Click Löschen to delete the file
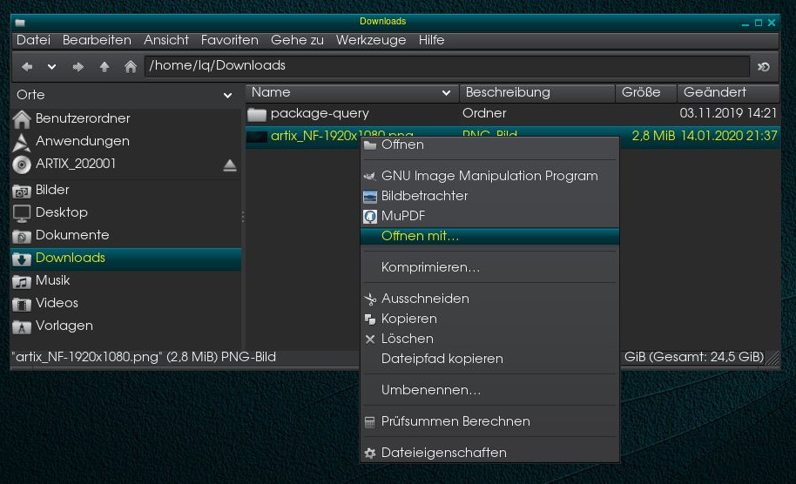The height and width of the screenshot is (484, 796). click(x=407, y=339)
